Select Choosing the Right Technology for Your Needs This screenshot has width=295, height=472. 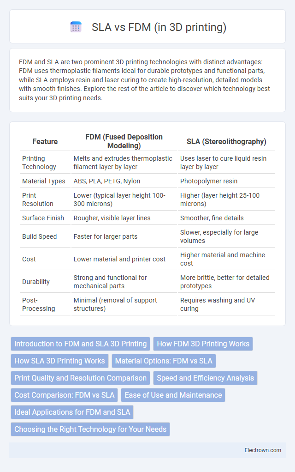[90, 429]
